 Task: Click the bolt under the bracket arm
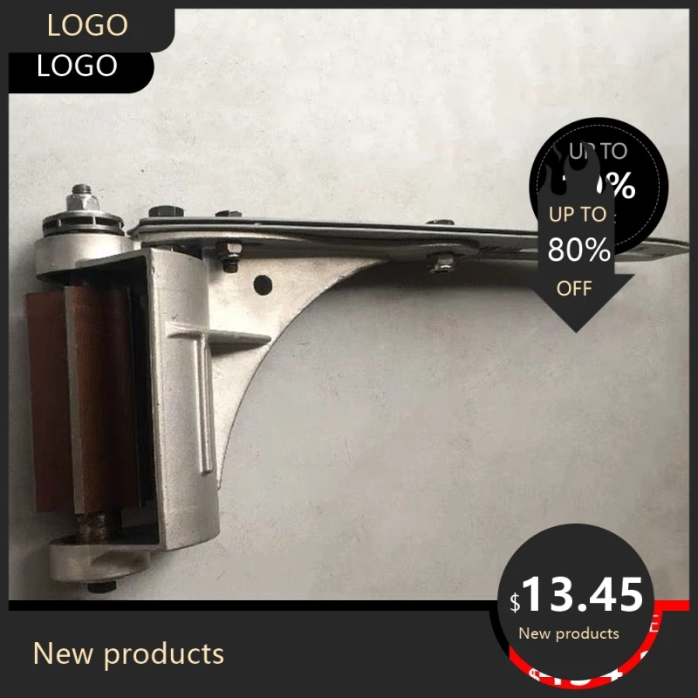point(440,263)
